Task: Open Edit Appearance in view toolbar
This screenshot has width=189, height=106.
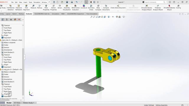Action: point(117,17)
